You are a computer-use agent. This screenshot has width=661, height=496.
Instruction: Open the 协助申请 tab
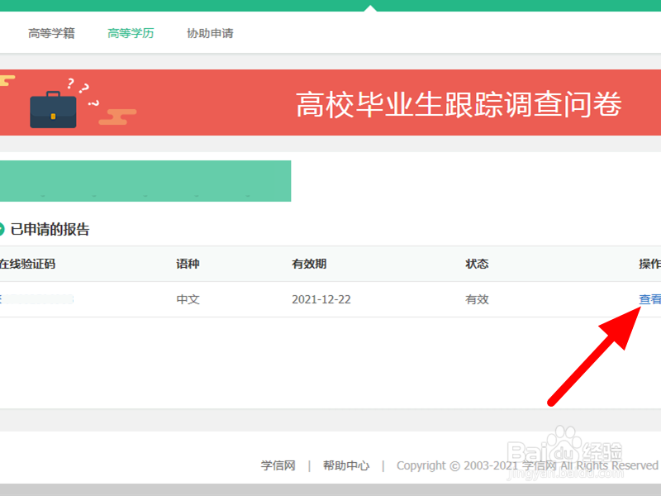point(209,33)
